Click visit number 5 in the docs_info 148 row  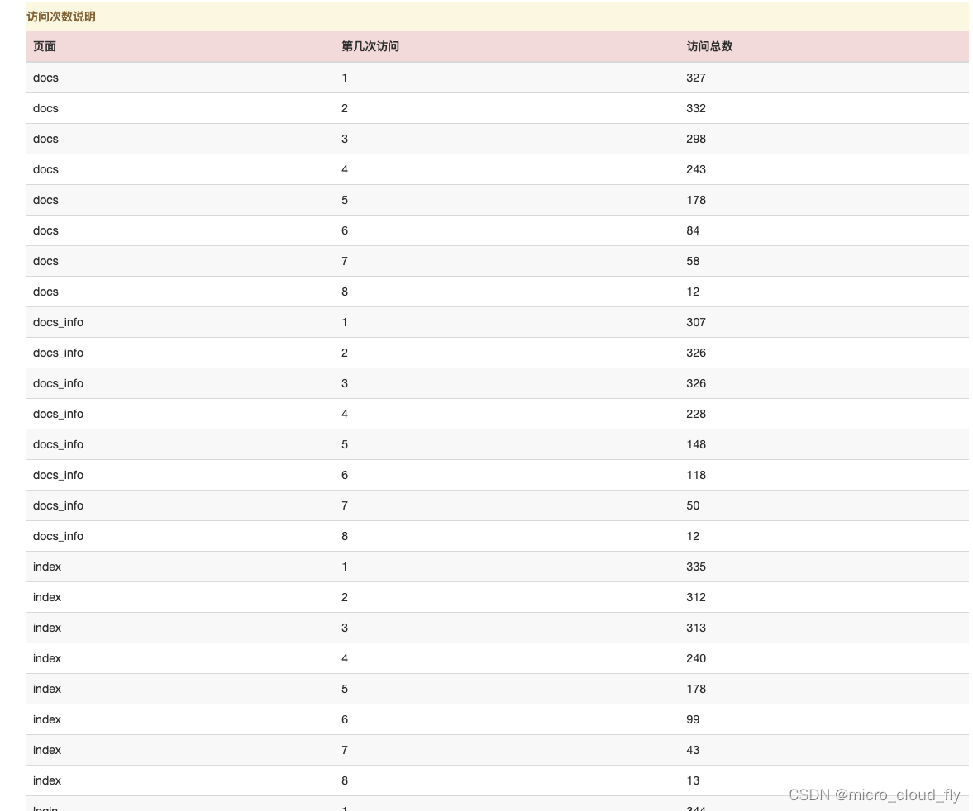(x=345, y=444)
